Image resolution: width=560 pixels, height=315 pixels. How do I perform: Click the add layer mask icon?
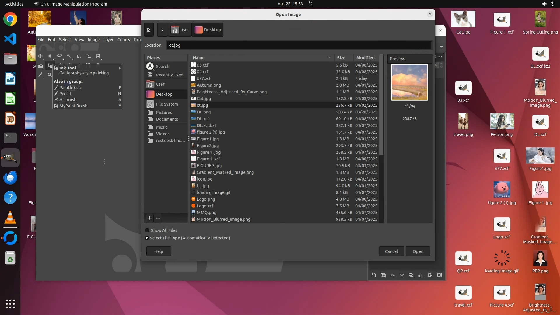(x=430, y=275)
